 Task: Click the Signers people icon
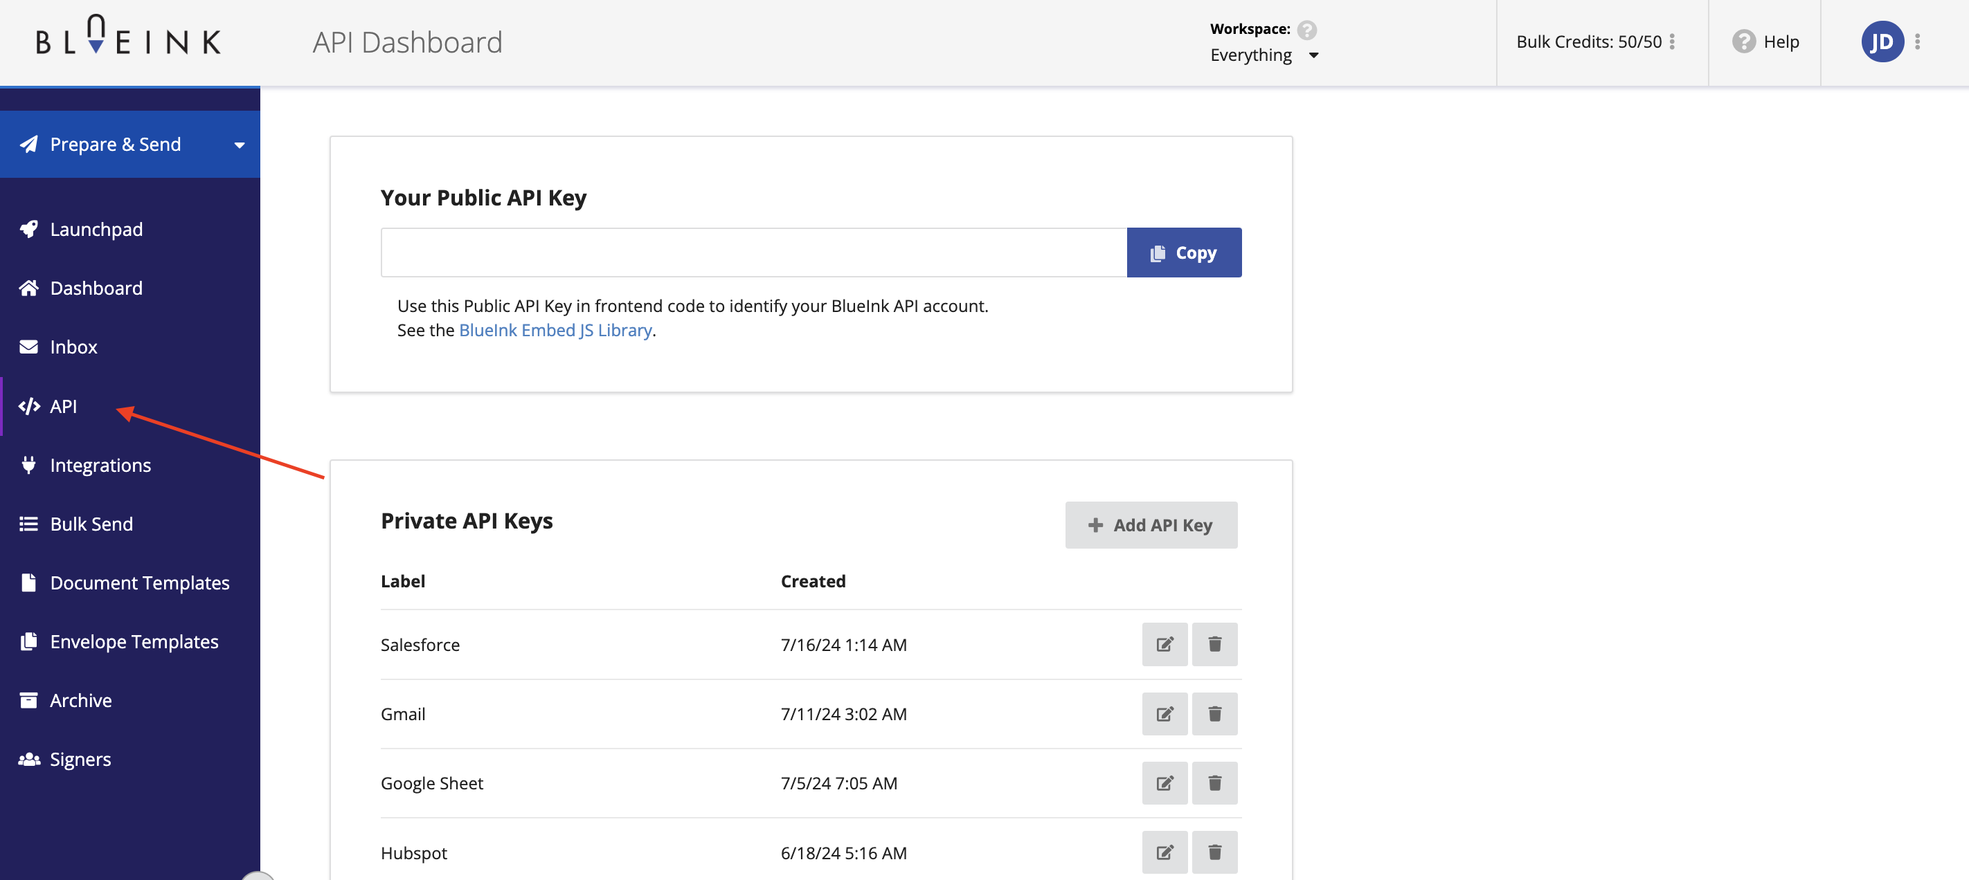29,760
